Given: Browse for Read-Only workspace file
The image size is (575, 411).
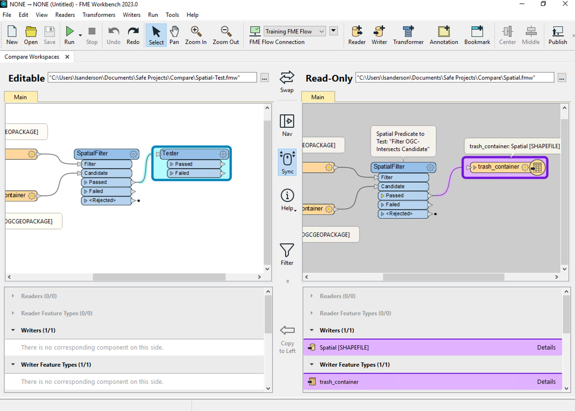Looking at the screenshot, I should (561, 78).
